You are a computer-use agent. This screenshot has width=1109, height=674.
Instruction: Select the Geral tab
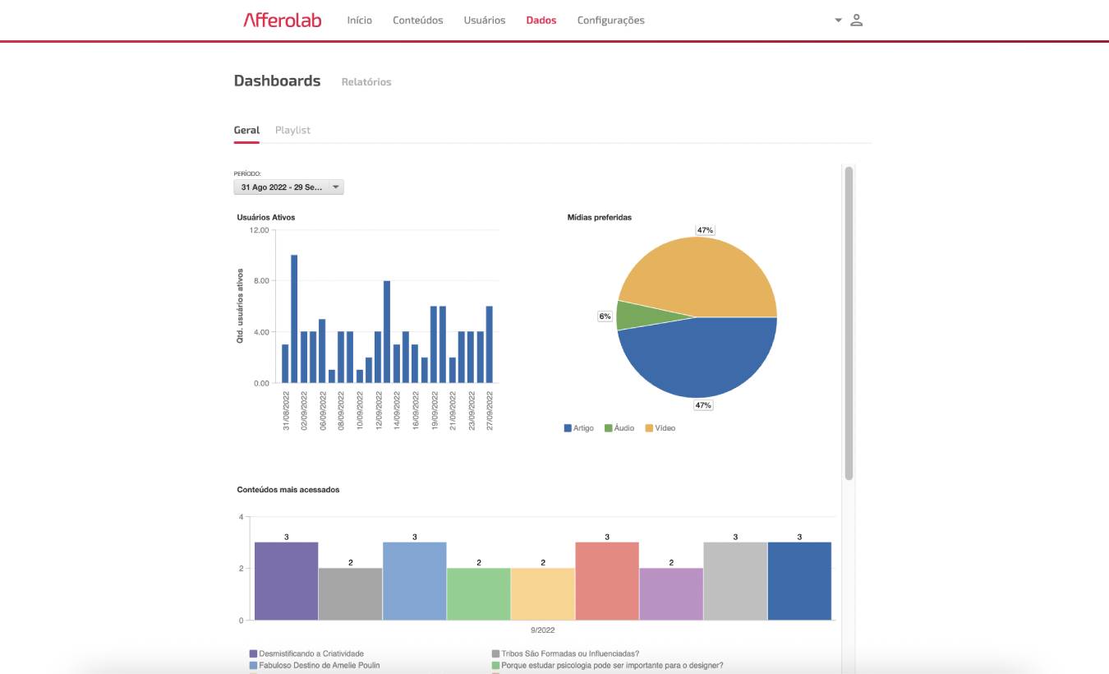[x=246, y=130]
